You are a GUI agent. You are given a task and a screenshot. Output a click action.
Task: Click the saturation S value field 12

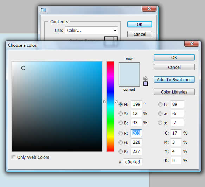coord(136,114)
